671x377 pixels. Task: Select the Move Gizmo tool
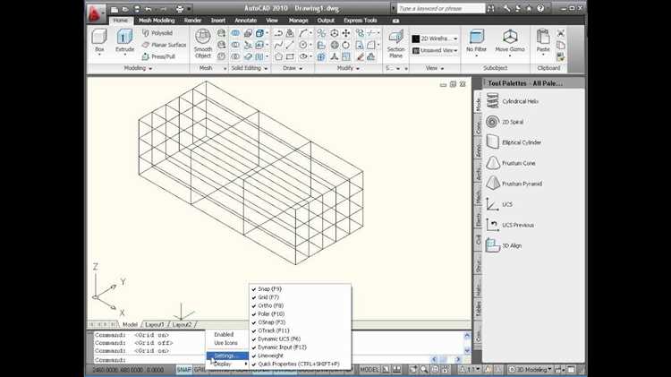pos(510,42)
